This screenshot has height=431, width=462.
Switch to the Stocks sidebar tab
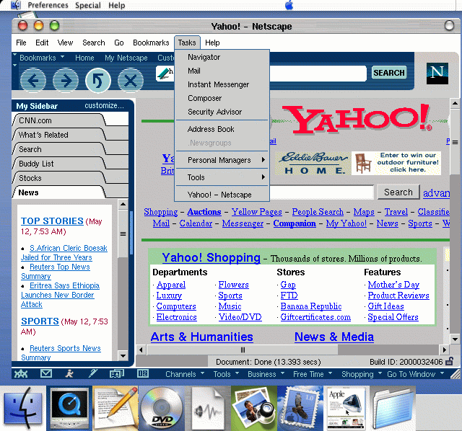[x=59, y=178]
